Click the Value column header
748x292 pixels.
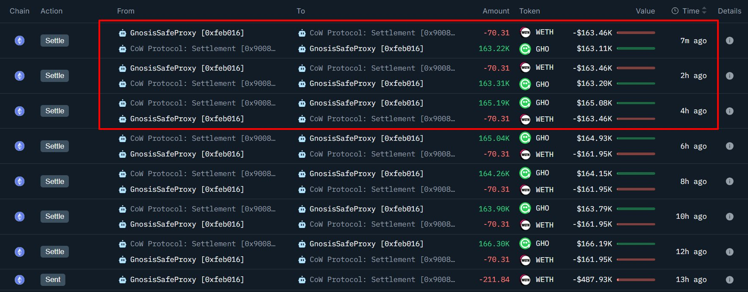point(645,11)
